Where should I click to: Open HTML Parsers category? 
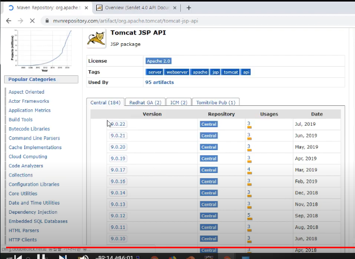click(x=24, y=231)
